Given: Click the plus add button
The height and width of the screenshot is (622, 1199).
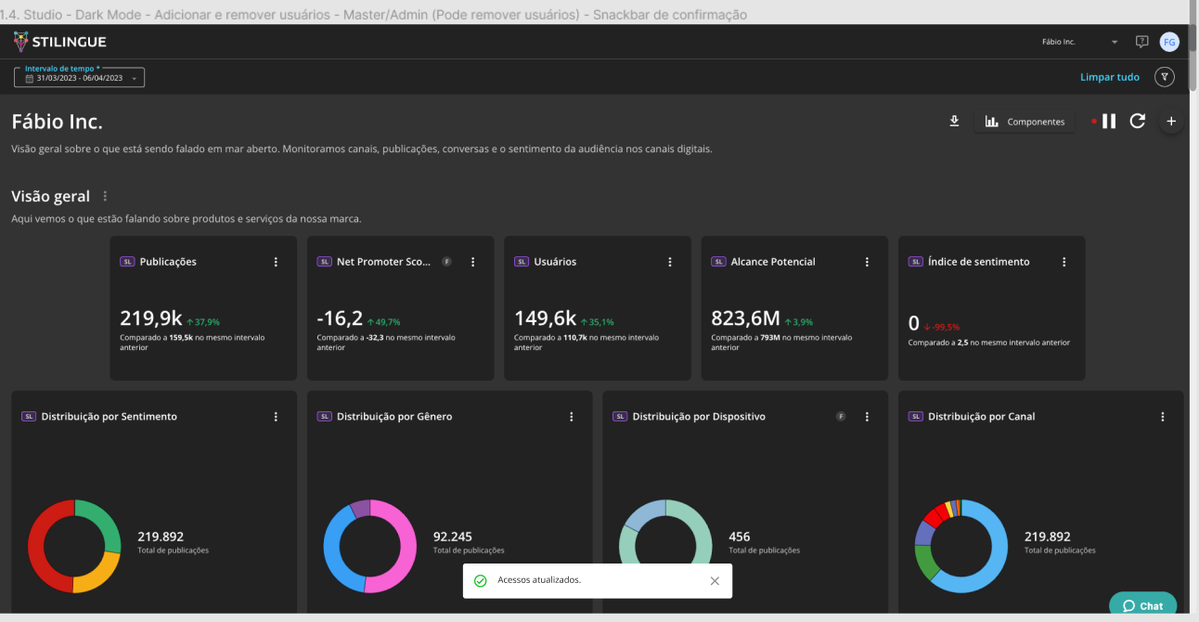Looking at the screenshot, I should [x=1171, y=121].
